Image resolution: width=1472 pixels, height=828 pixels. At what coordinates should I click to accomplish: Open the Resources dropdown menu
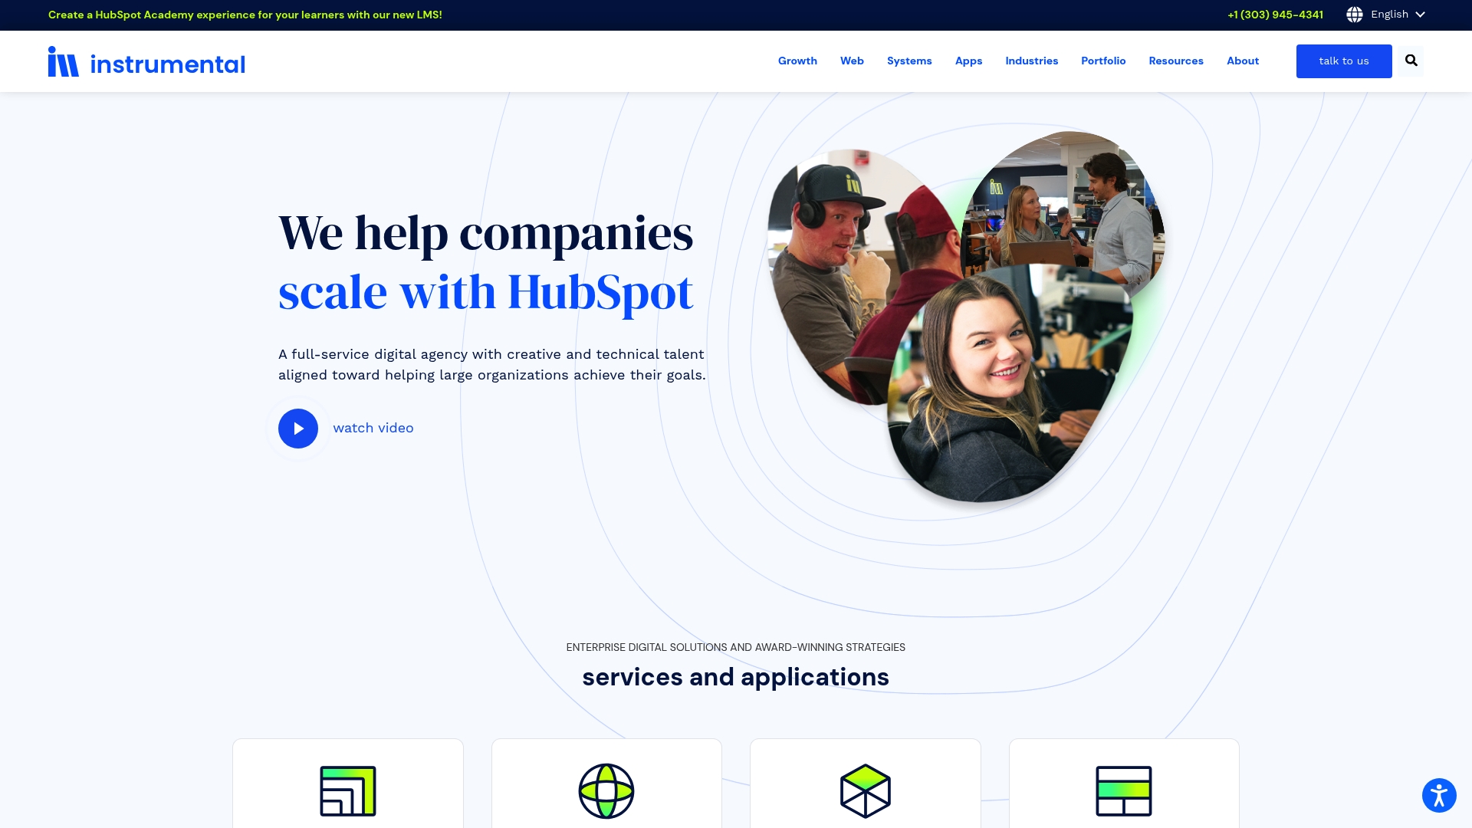[1175, 61]
